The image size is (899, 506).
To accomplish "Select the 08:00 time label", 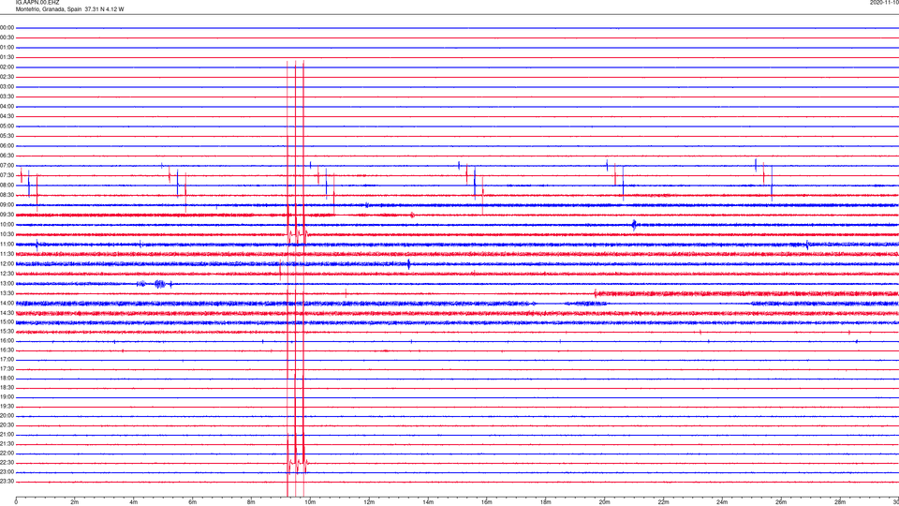I will click(x=7, y=185).
